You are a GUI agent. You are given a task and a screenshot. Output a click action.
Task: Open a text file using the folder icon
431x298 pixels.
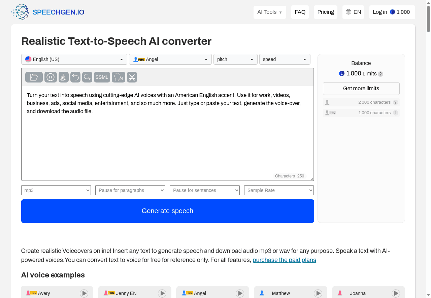(34, 77)
